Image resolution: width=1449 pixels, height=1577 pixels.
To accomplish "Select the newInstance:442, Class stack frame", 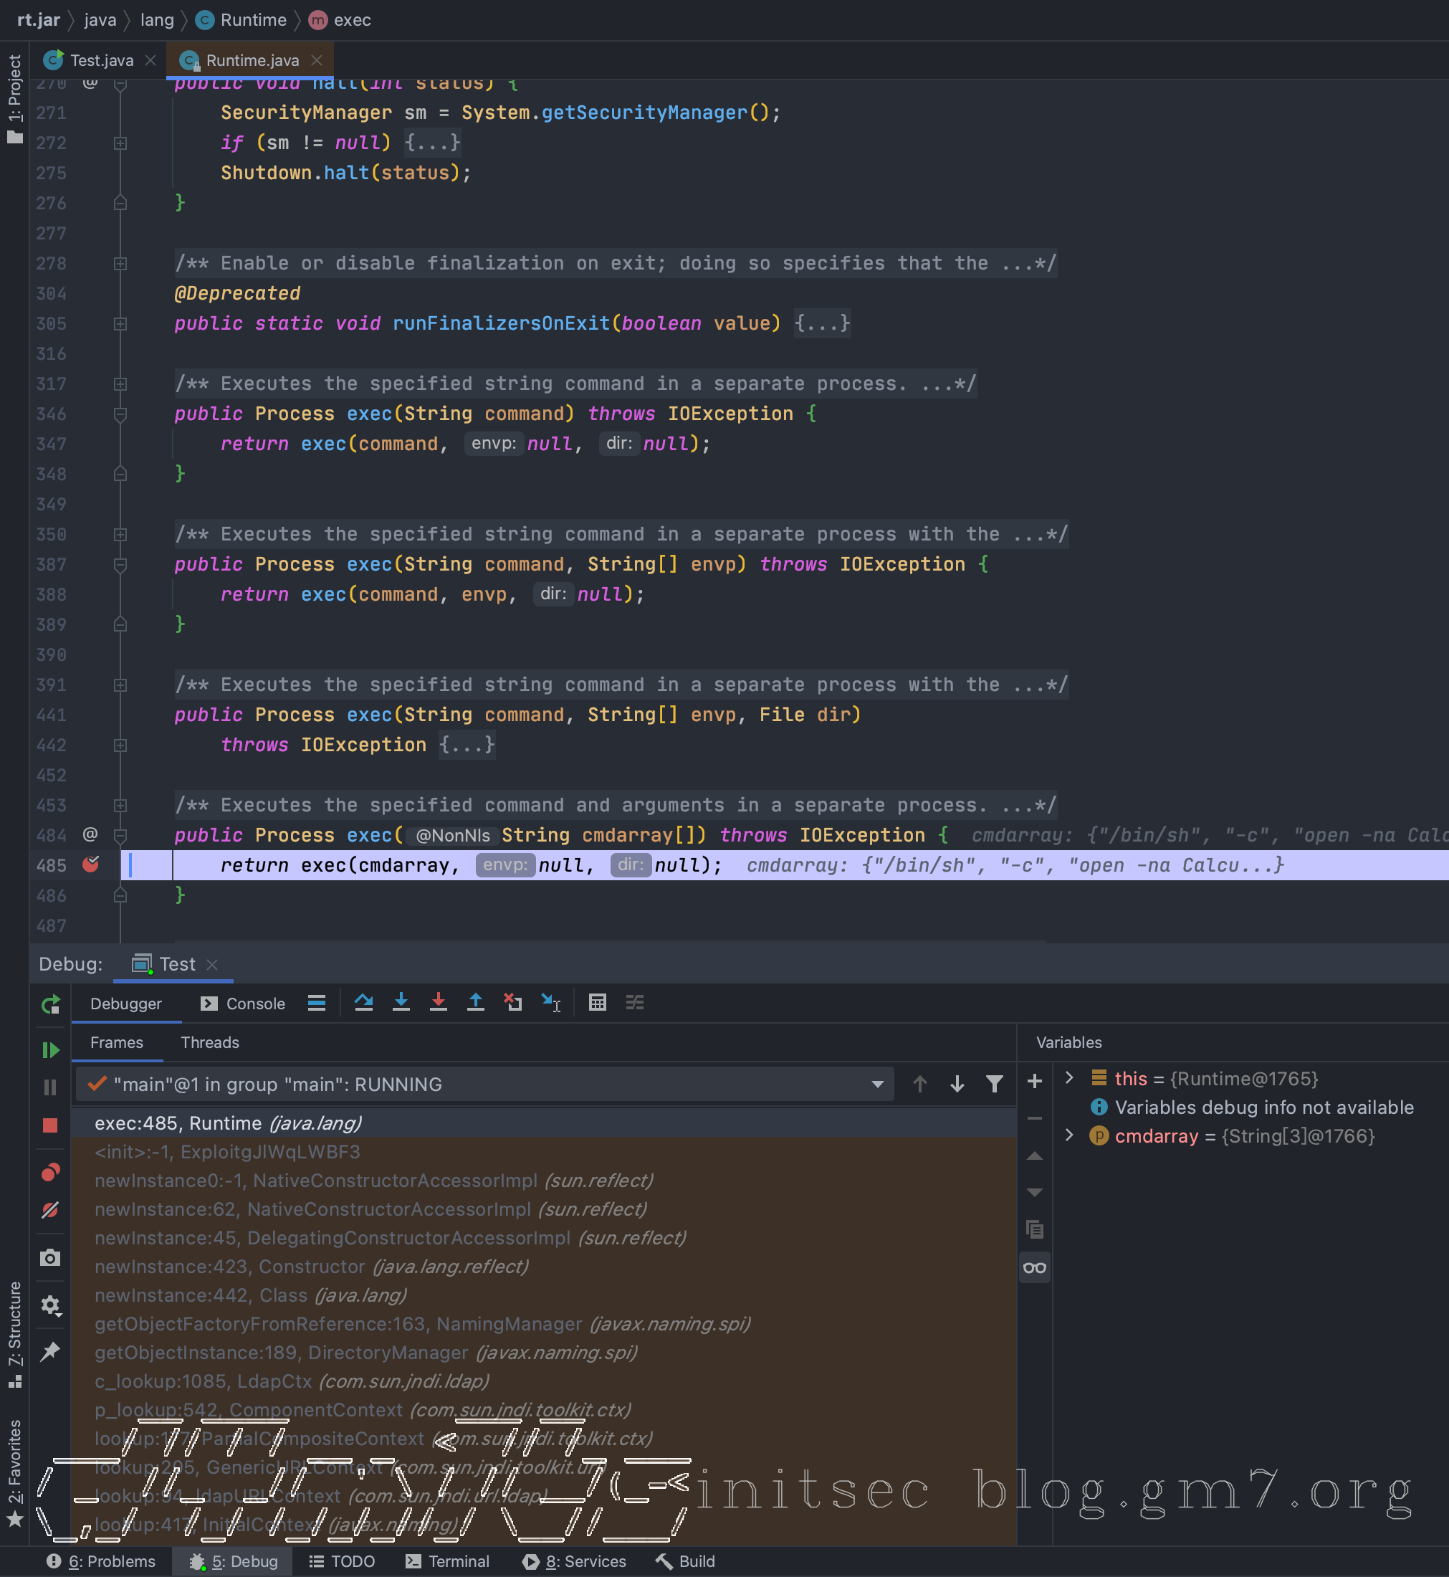I will pyautogui.click(x=250, y=1295).
